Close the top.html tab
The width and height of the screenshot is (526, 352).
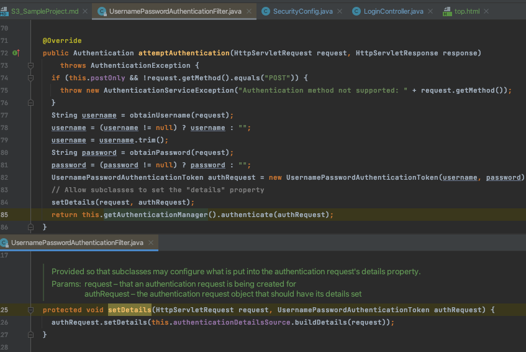[486, 11]
